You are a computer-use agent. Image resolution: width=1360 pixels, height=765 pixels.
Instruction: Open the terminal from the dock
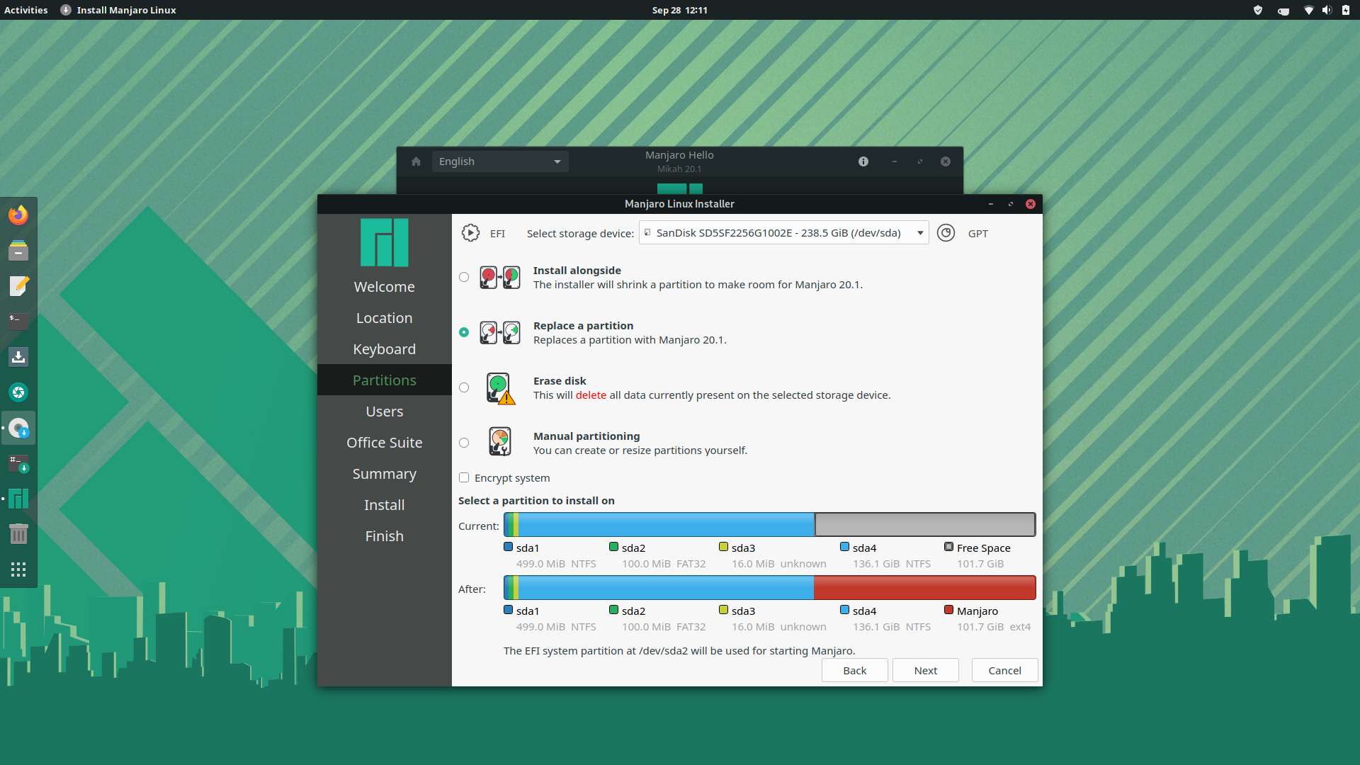[x=18, y=321]
